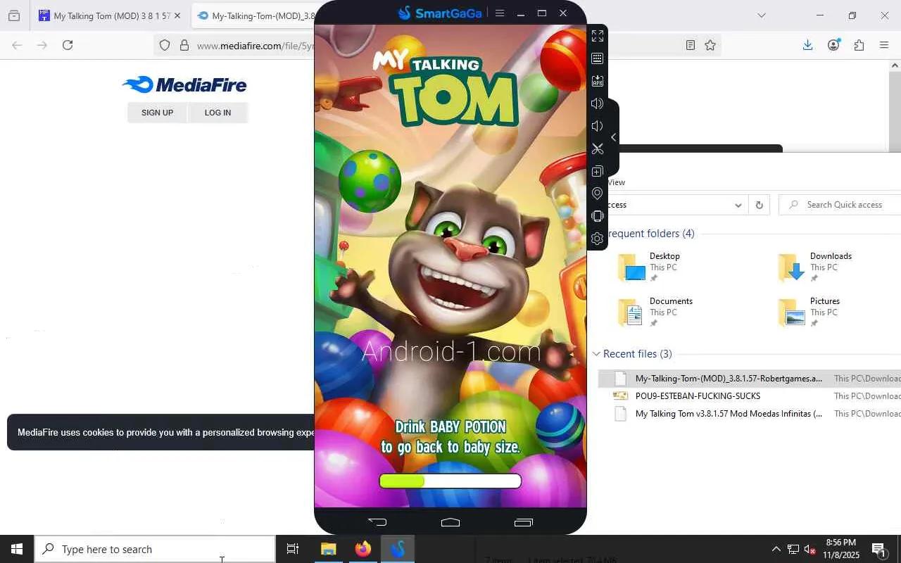901x563 pixels.
Task: Reload the MediaFire page
Action: (68, 45)
